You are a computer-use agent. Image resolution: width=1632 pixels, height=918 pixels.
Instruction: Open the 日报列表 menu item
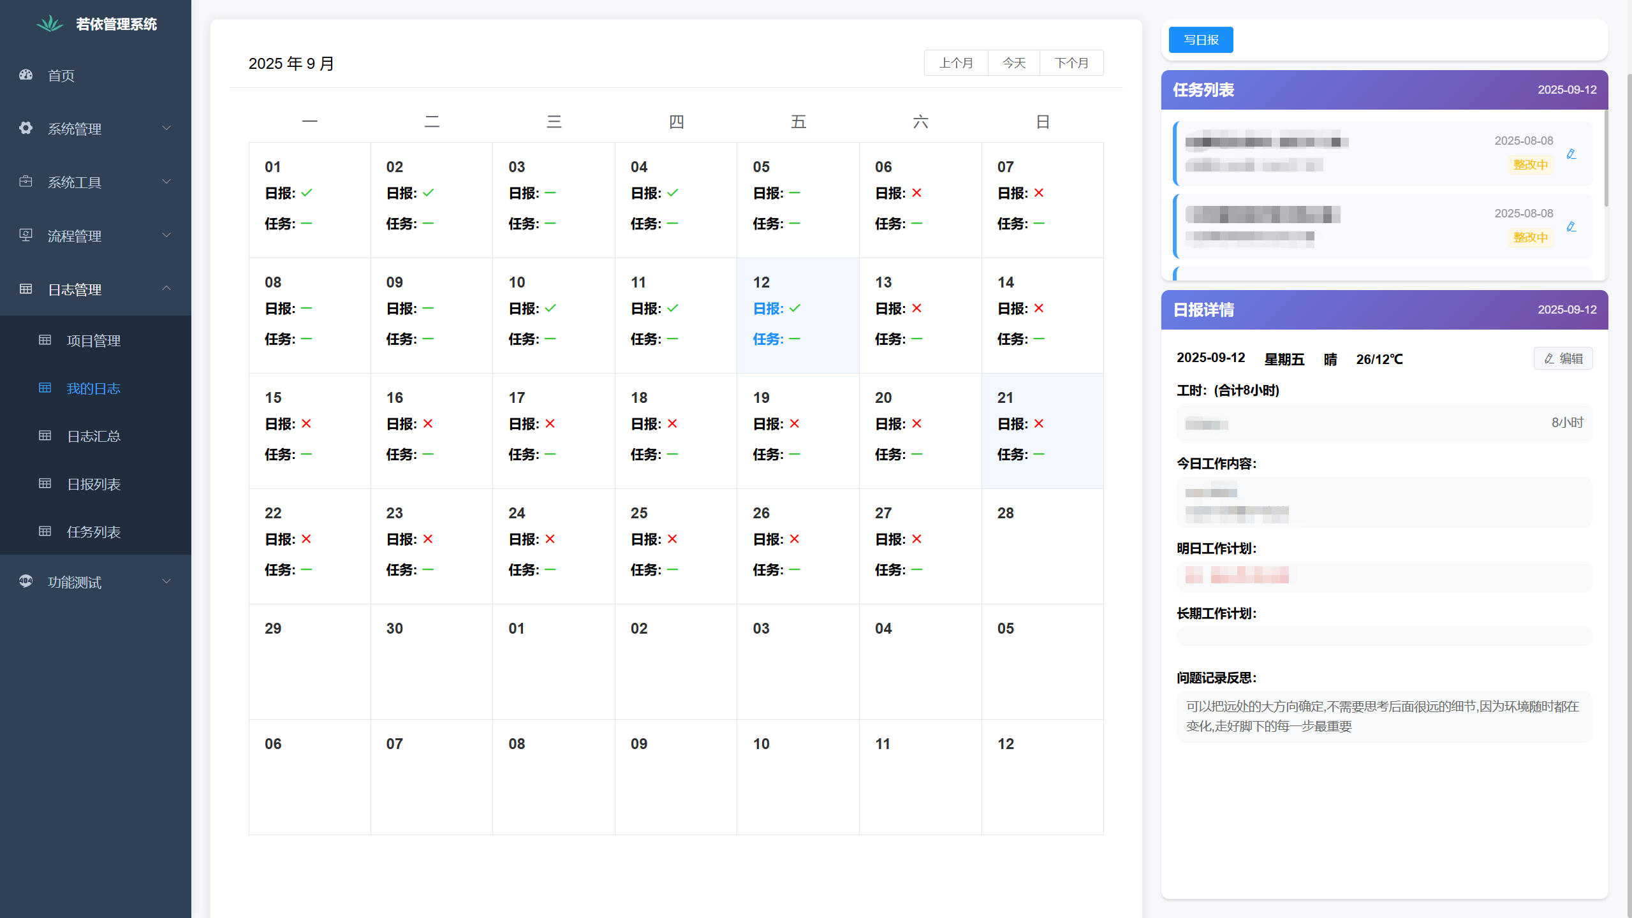pos(94,484)
